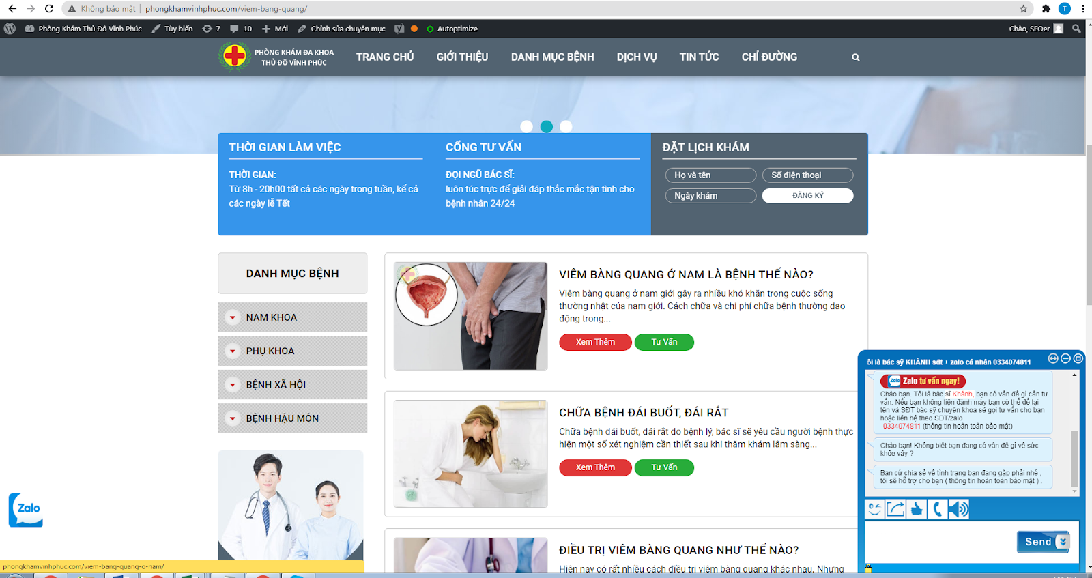Image resolution: width=1092 pixels, height=578 pixels.
Task: Open Autoptimize in admin bar
Action: click(x=452, y=29)
